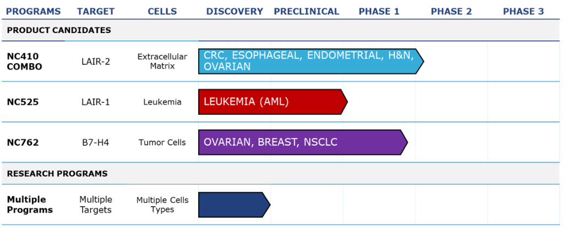Click the purple OVARIAN, BREAST, NSCLC bar
Image resolution: width=565 pixels, height=228 pixels.
pos(303,142)
